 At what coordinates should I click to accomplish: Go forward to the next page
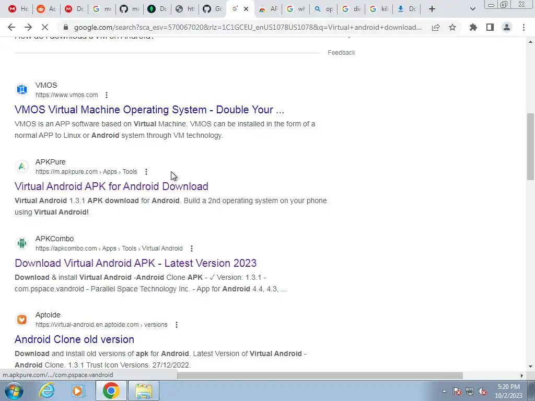click(x=28, y=27)
